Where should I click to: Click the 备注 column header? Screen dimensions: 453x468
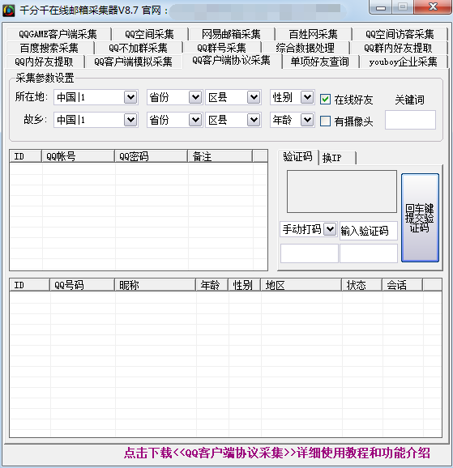click(x=220, y=156)
